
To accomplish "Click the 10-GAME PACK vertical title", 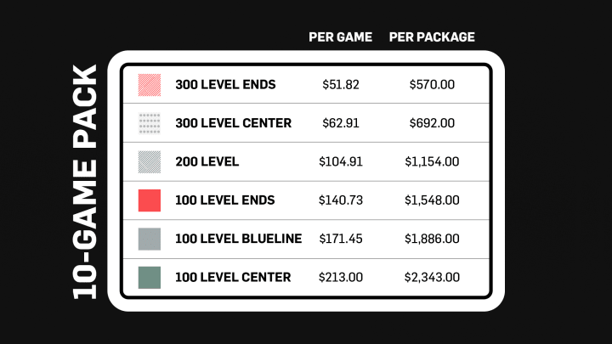I will [x=87, y=181].
